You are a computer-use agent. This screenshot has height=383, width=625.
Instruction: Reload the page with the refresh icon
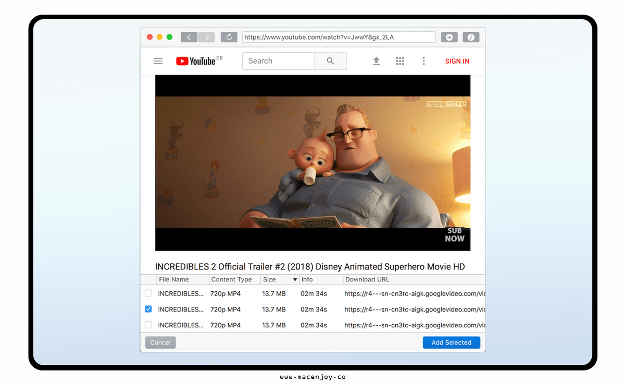click(x=229, y=37)
